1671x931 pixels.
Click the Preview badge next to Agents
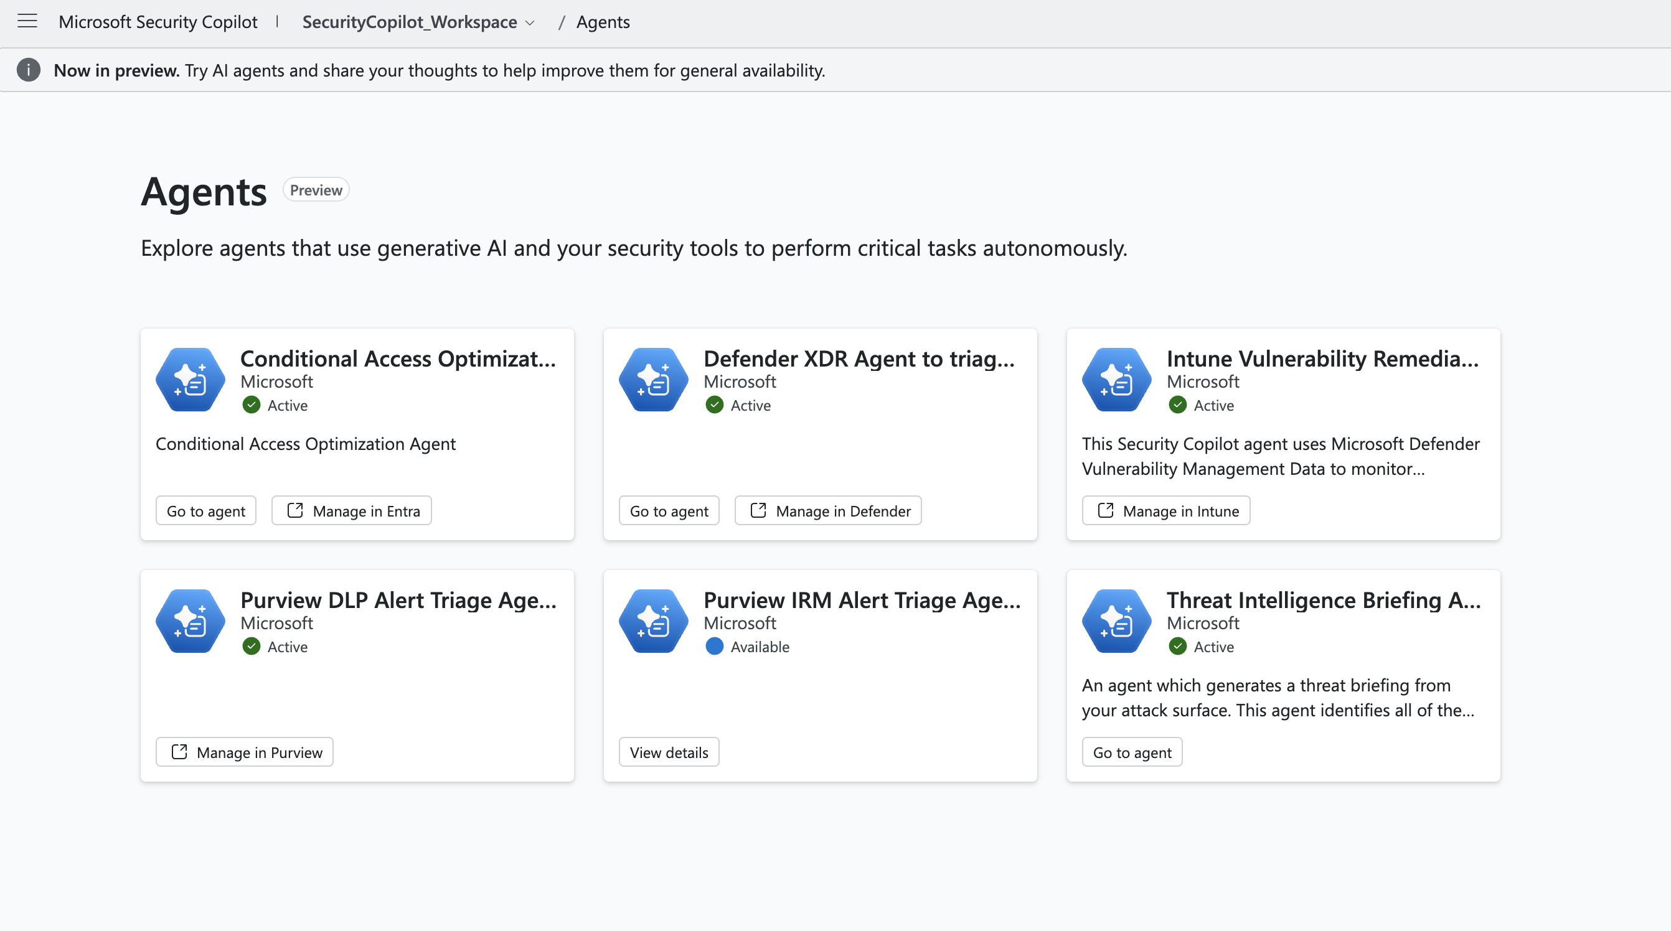pos(316,190)
